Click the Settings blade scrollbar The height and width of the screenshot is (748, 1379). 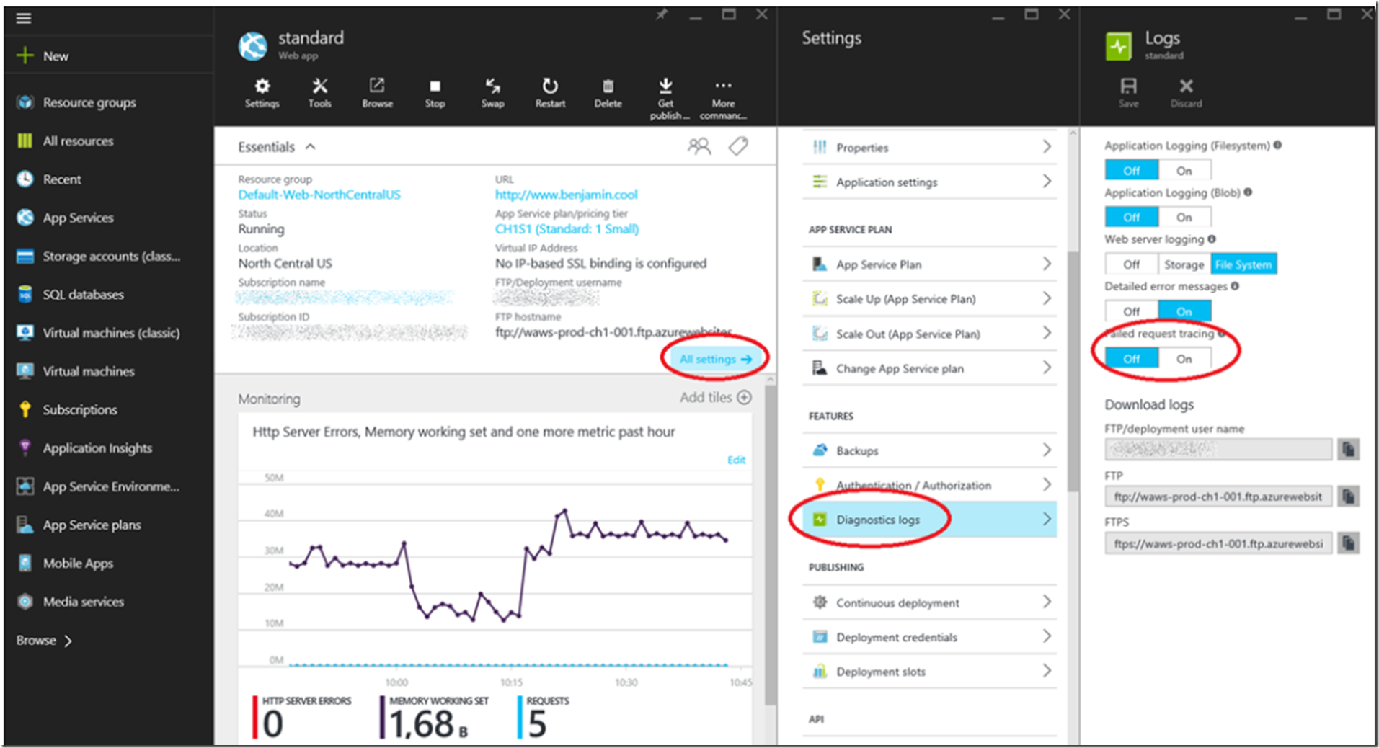coord(1073,371)
